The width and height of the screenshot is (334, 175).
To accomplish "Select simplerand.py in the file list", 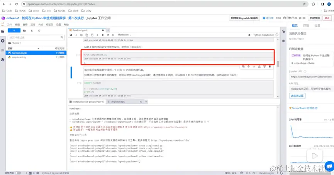I will pyautogui.click(x=36, y=57).
